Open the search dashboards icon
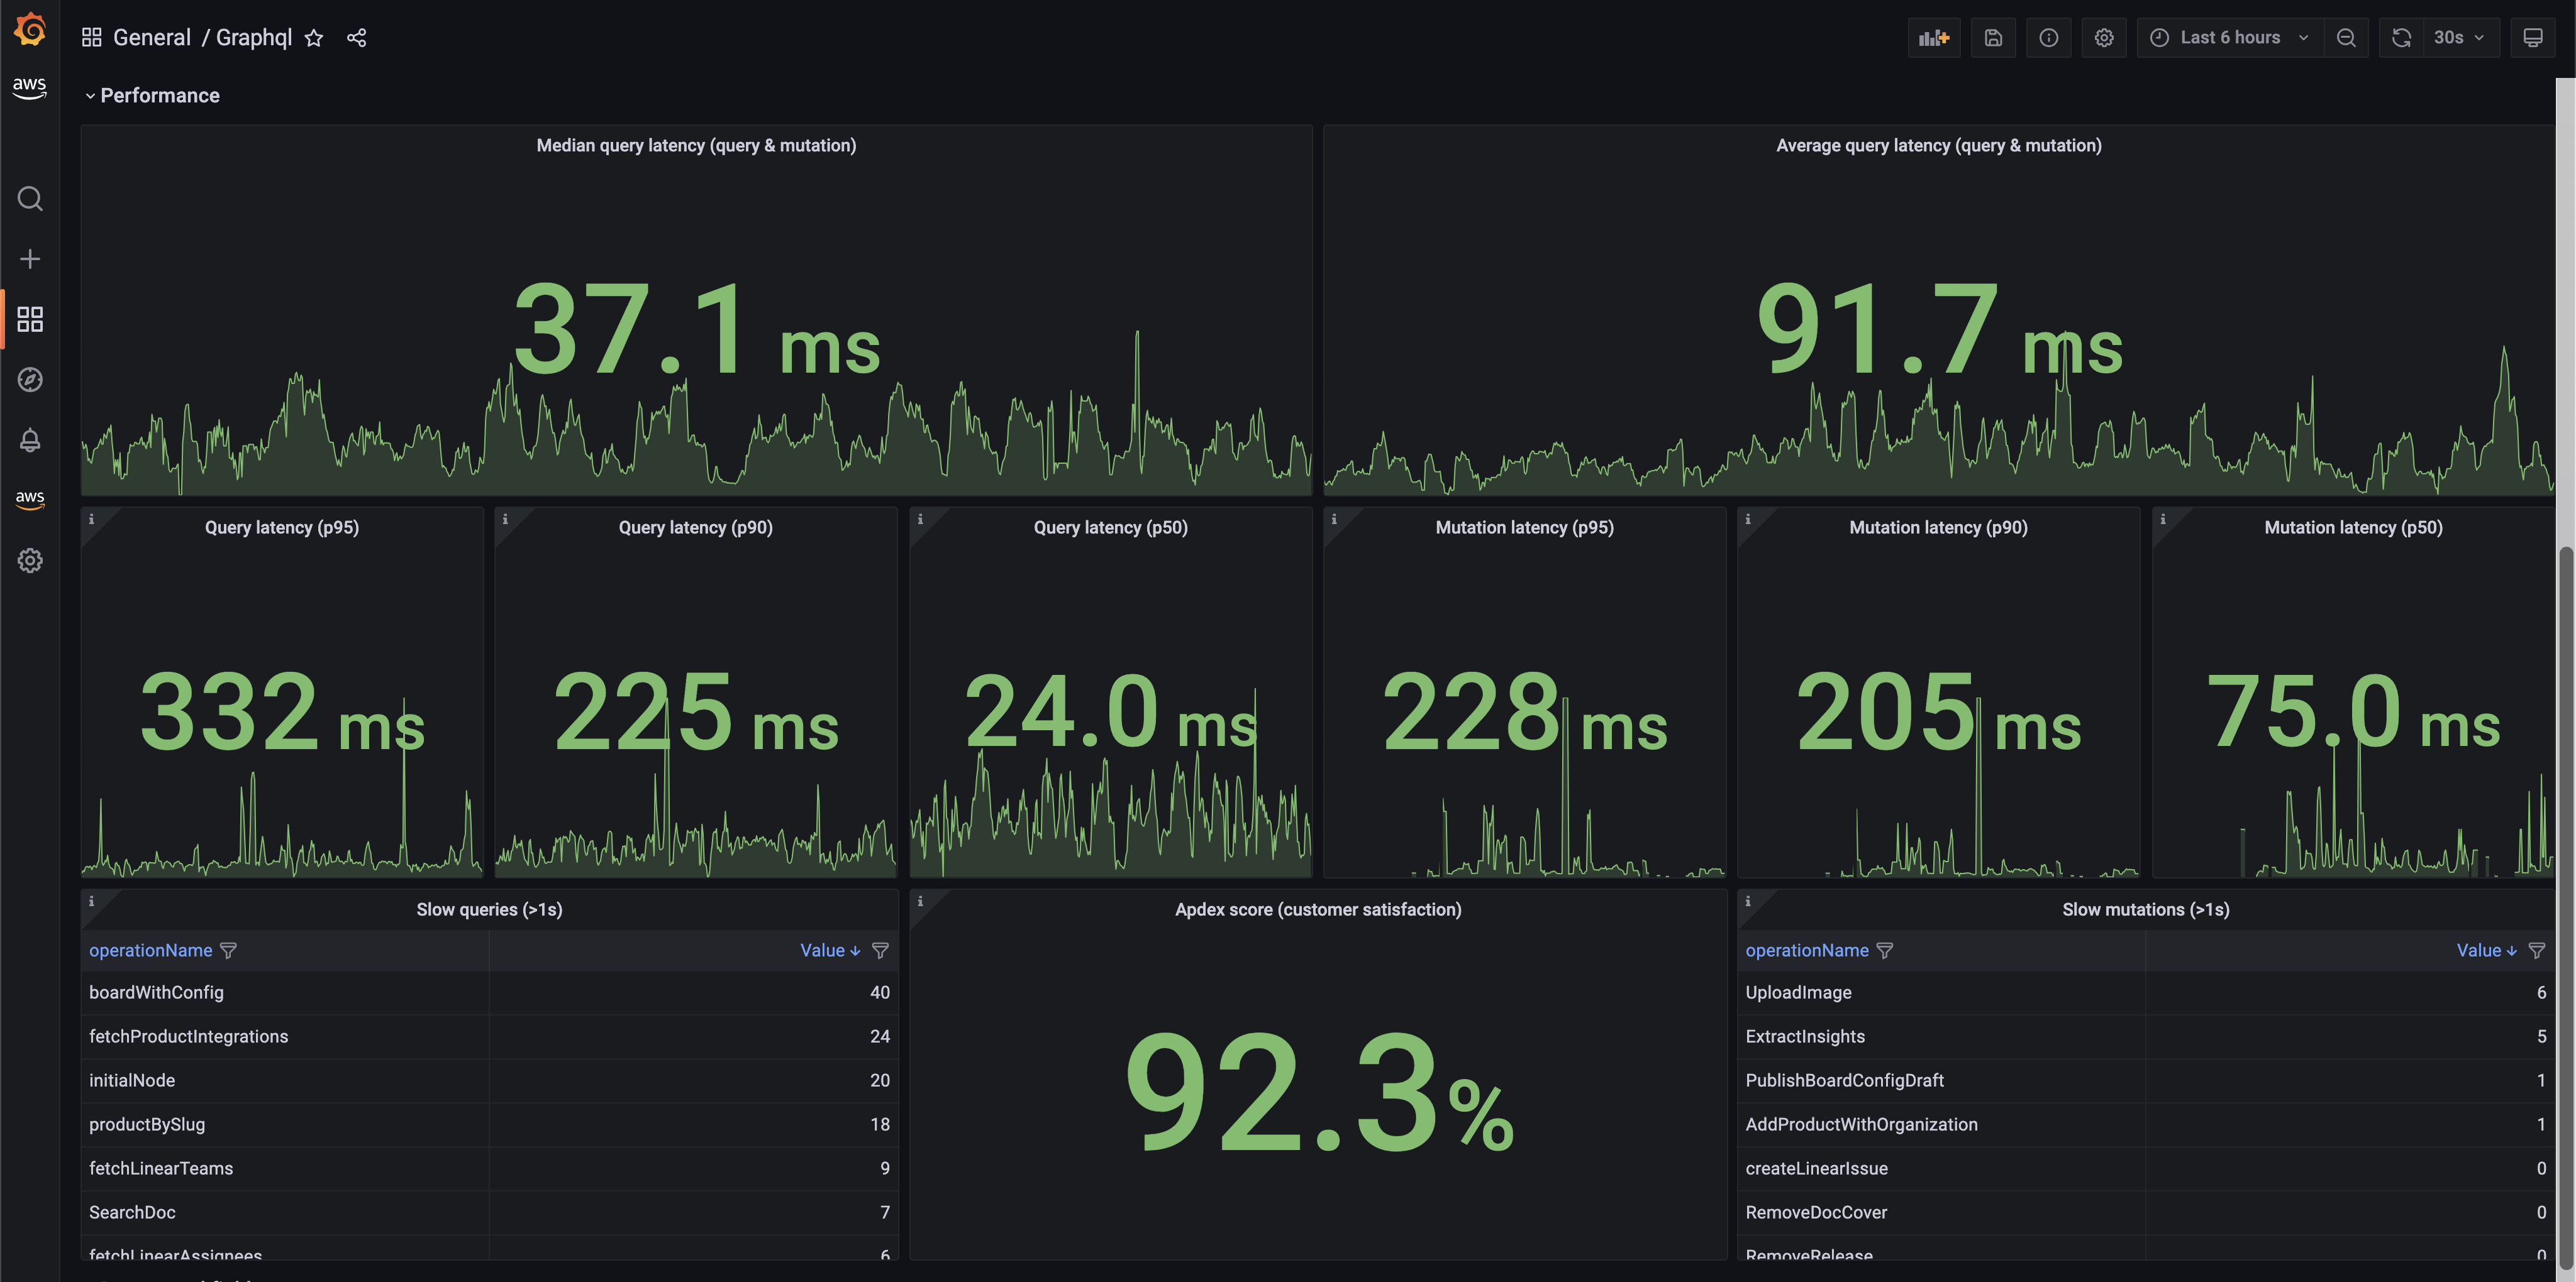This screenshot has height=1282, width=2576. coord(30,199)
